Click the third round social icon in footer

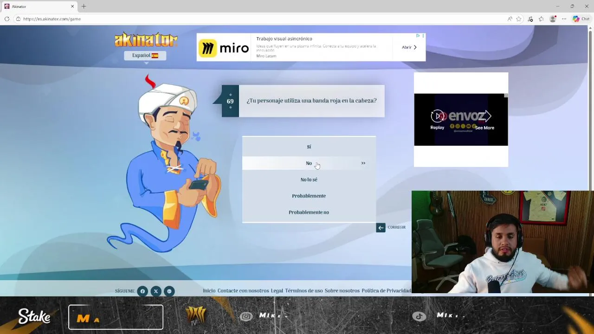(x=169, y=291)
